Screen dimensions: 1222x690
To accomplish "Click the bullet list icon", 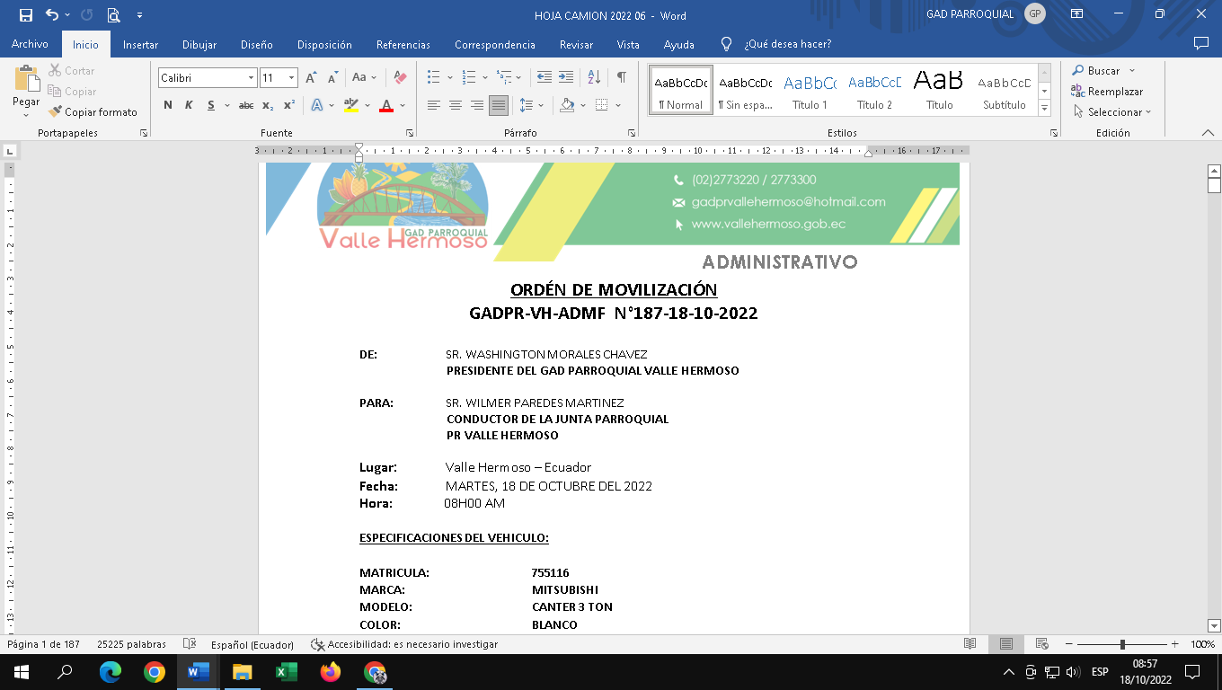I will tap(434, 78).
